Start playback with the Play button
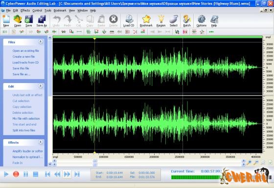Image resolution: width=274 pixels, height=188 pixels. (x=6, y=174)
